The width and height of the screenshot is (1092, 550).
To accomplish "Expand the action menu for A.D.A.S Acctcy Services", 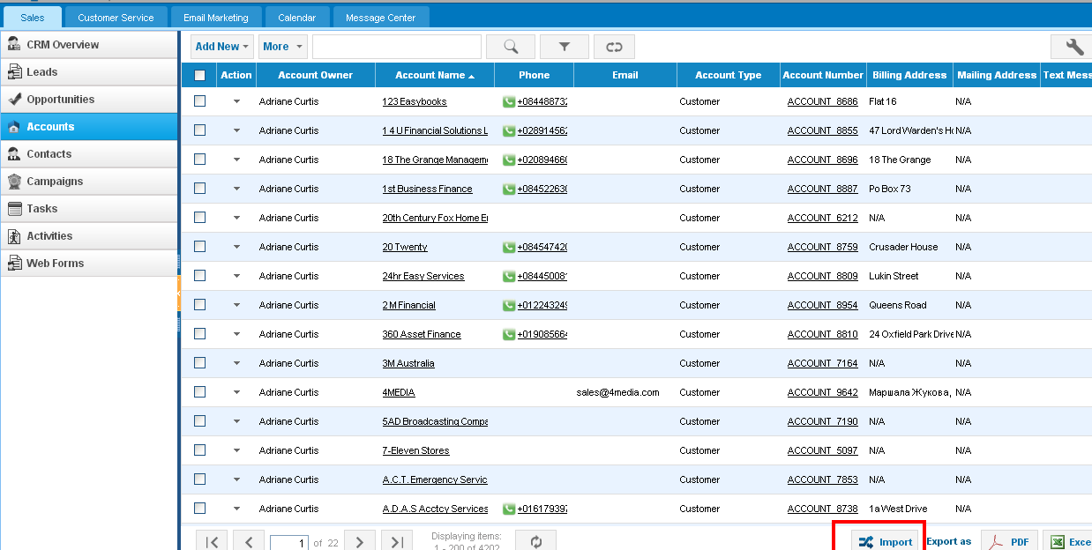I will (236, 509).
